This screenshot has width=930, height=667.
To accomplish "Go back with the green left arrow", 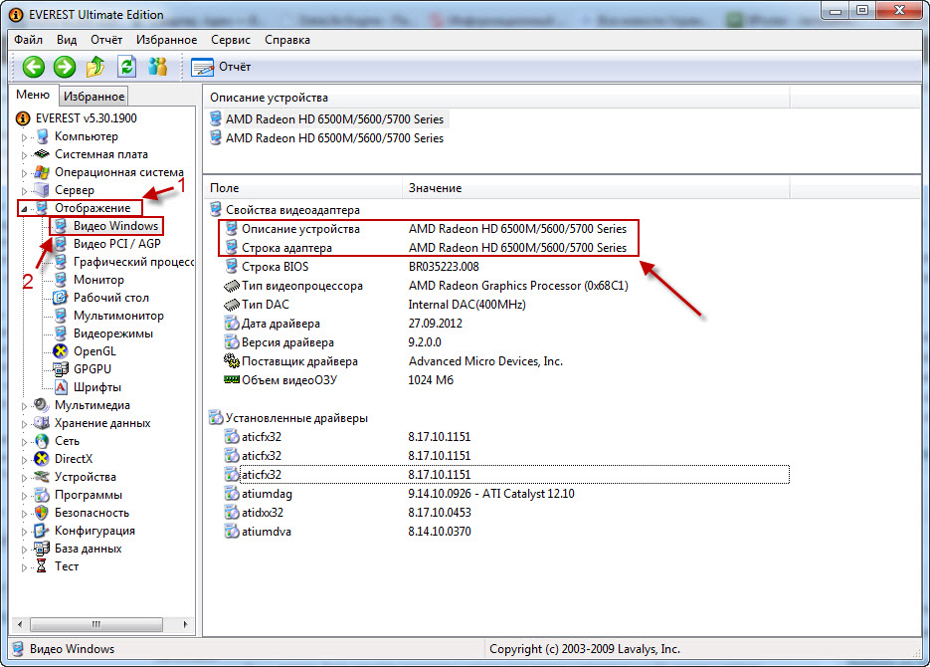I will click(33, 67).
